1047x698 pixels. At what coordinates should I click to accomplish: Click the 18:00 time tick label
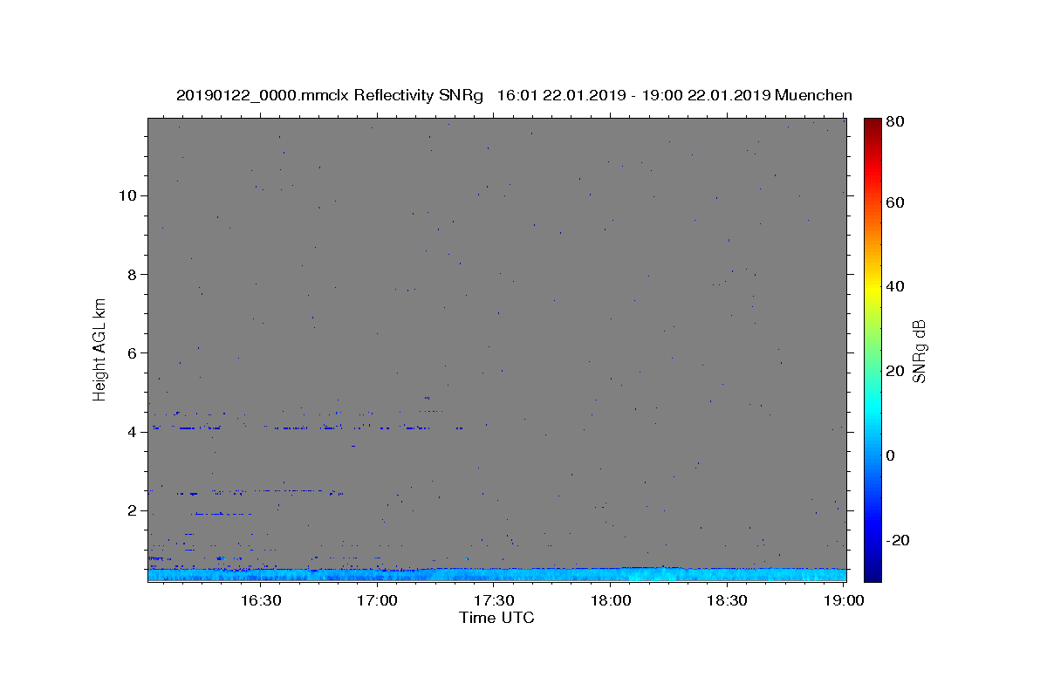click(611, 600)
